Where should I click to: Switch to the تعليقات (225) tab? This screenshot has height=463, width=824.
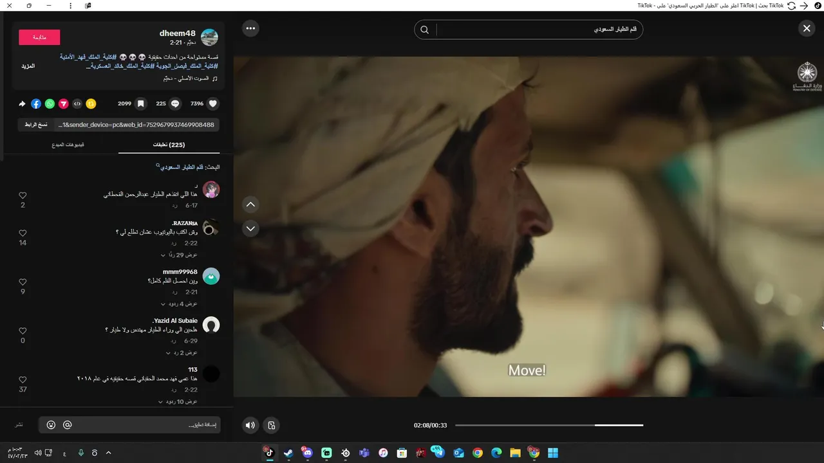(x=169, y=145)
